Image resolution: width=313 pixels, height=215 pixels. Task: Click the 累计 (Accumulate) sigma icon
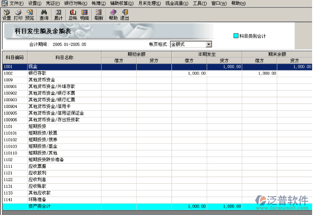[58, 15]
